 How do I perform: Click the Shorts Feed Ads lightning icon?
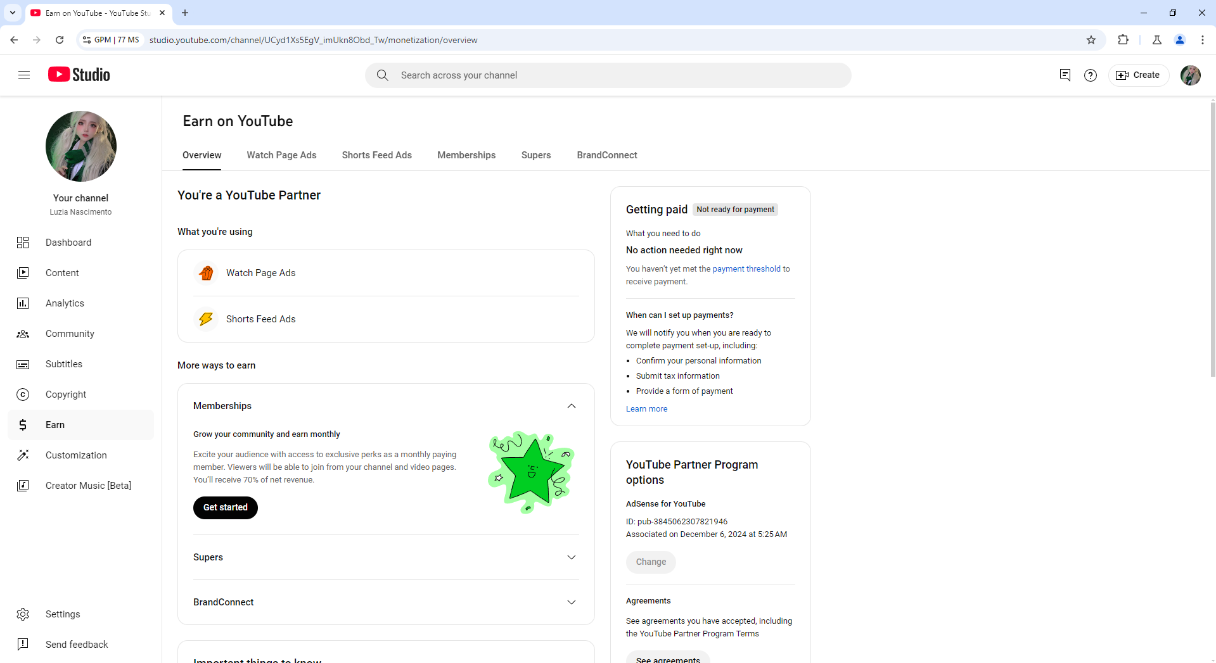click(x=206, y=319)
